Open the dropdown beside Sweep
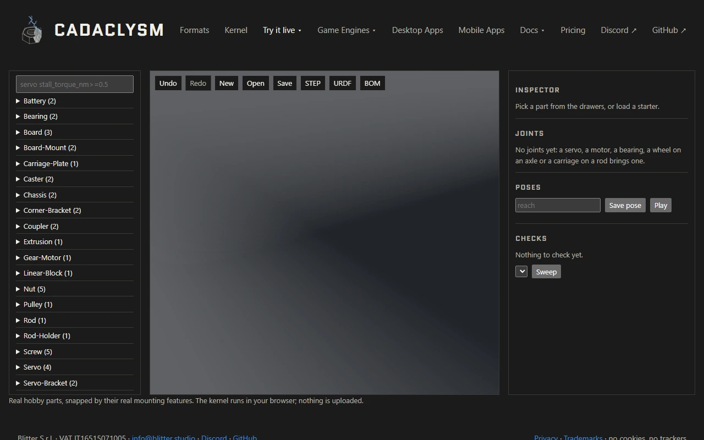 (x=521, y=271)
